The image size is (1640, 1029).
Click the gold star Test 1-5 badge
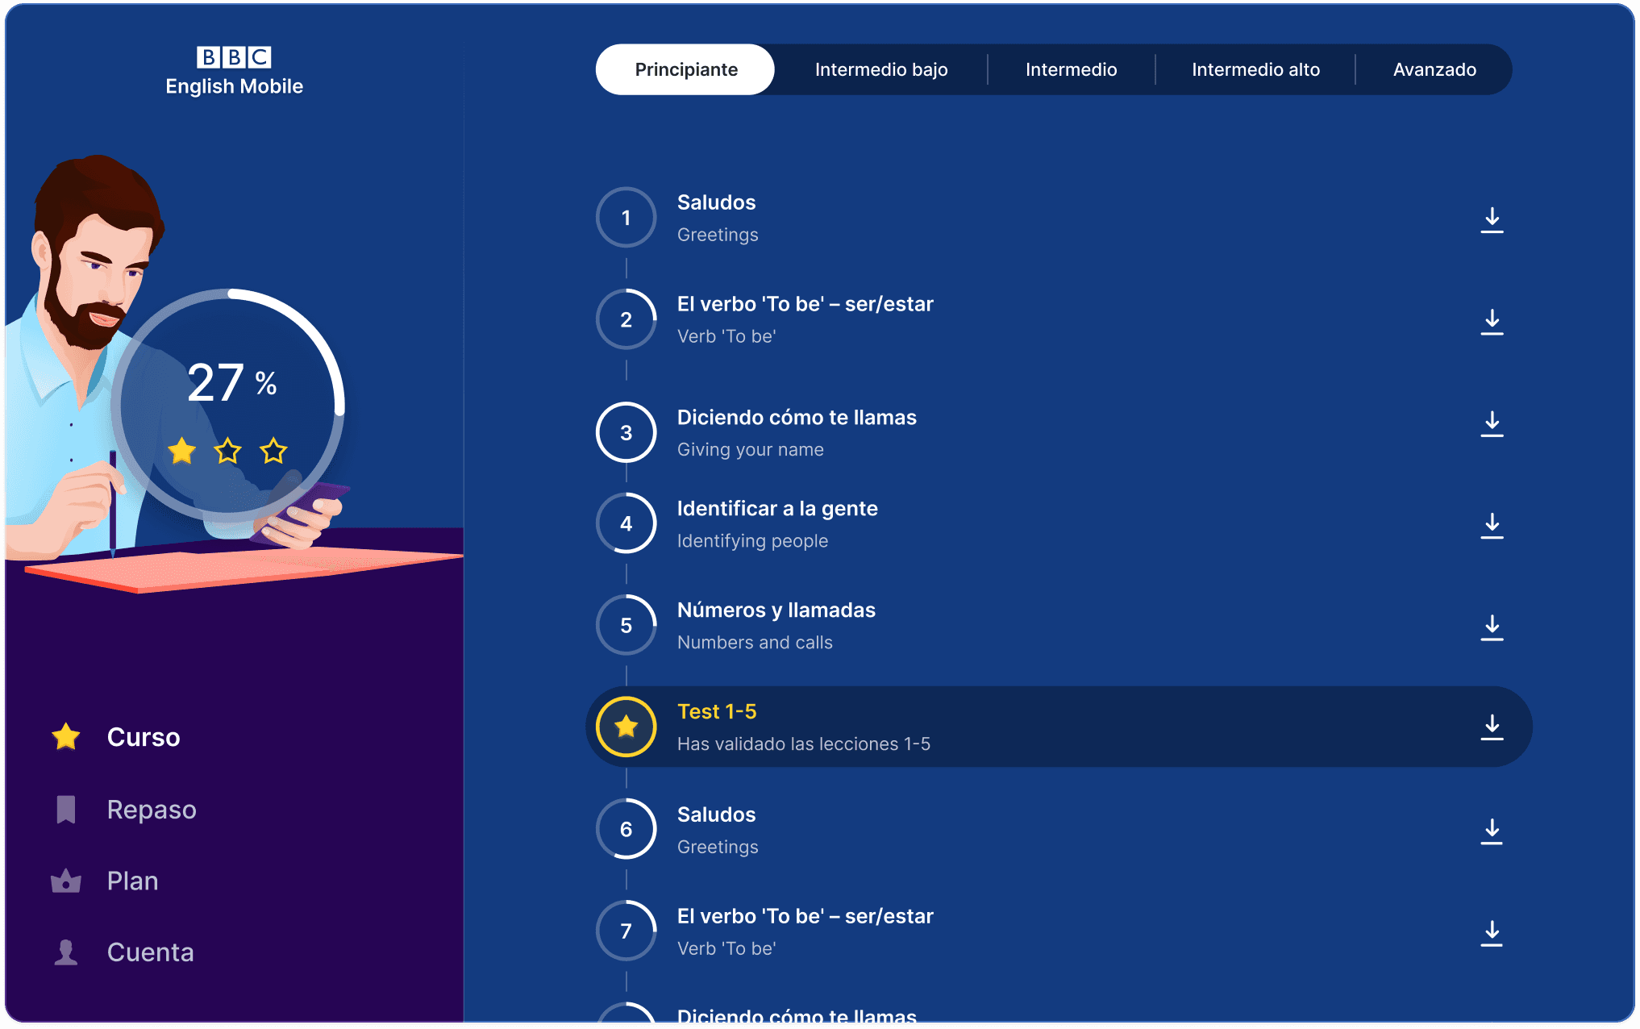(626, 727)
